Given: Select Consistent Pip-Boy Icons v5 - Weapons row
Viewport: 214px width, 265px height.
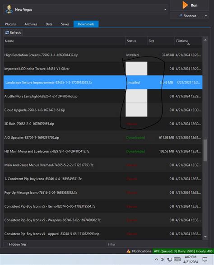Looking at the screenshot, I should click(103, 220).
